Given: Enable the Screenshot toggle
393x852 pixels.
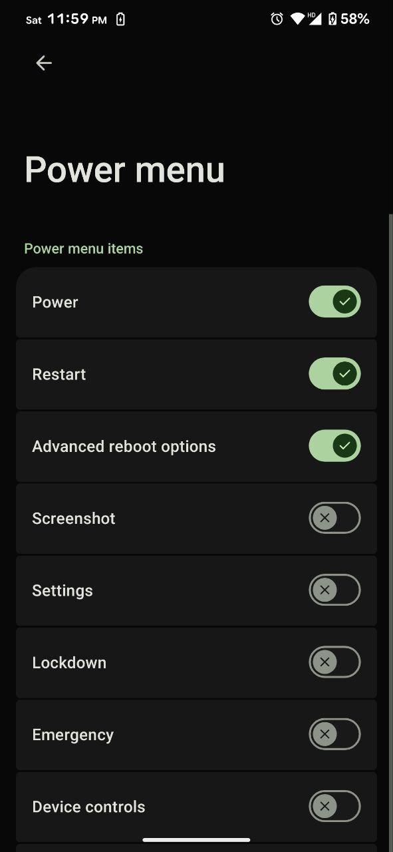Looking at the screenshot, I should pyautogui.click(x=334, y=518).
